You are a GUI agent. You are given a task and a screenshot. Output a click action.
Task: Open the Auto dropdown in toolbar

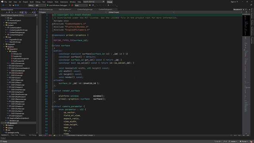point(81,5)
